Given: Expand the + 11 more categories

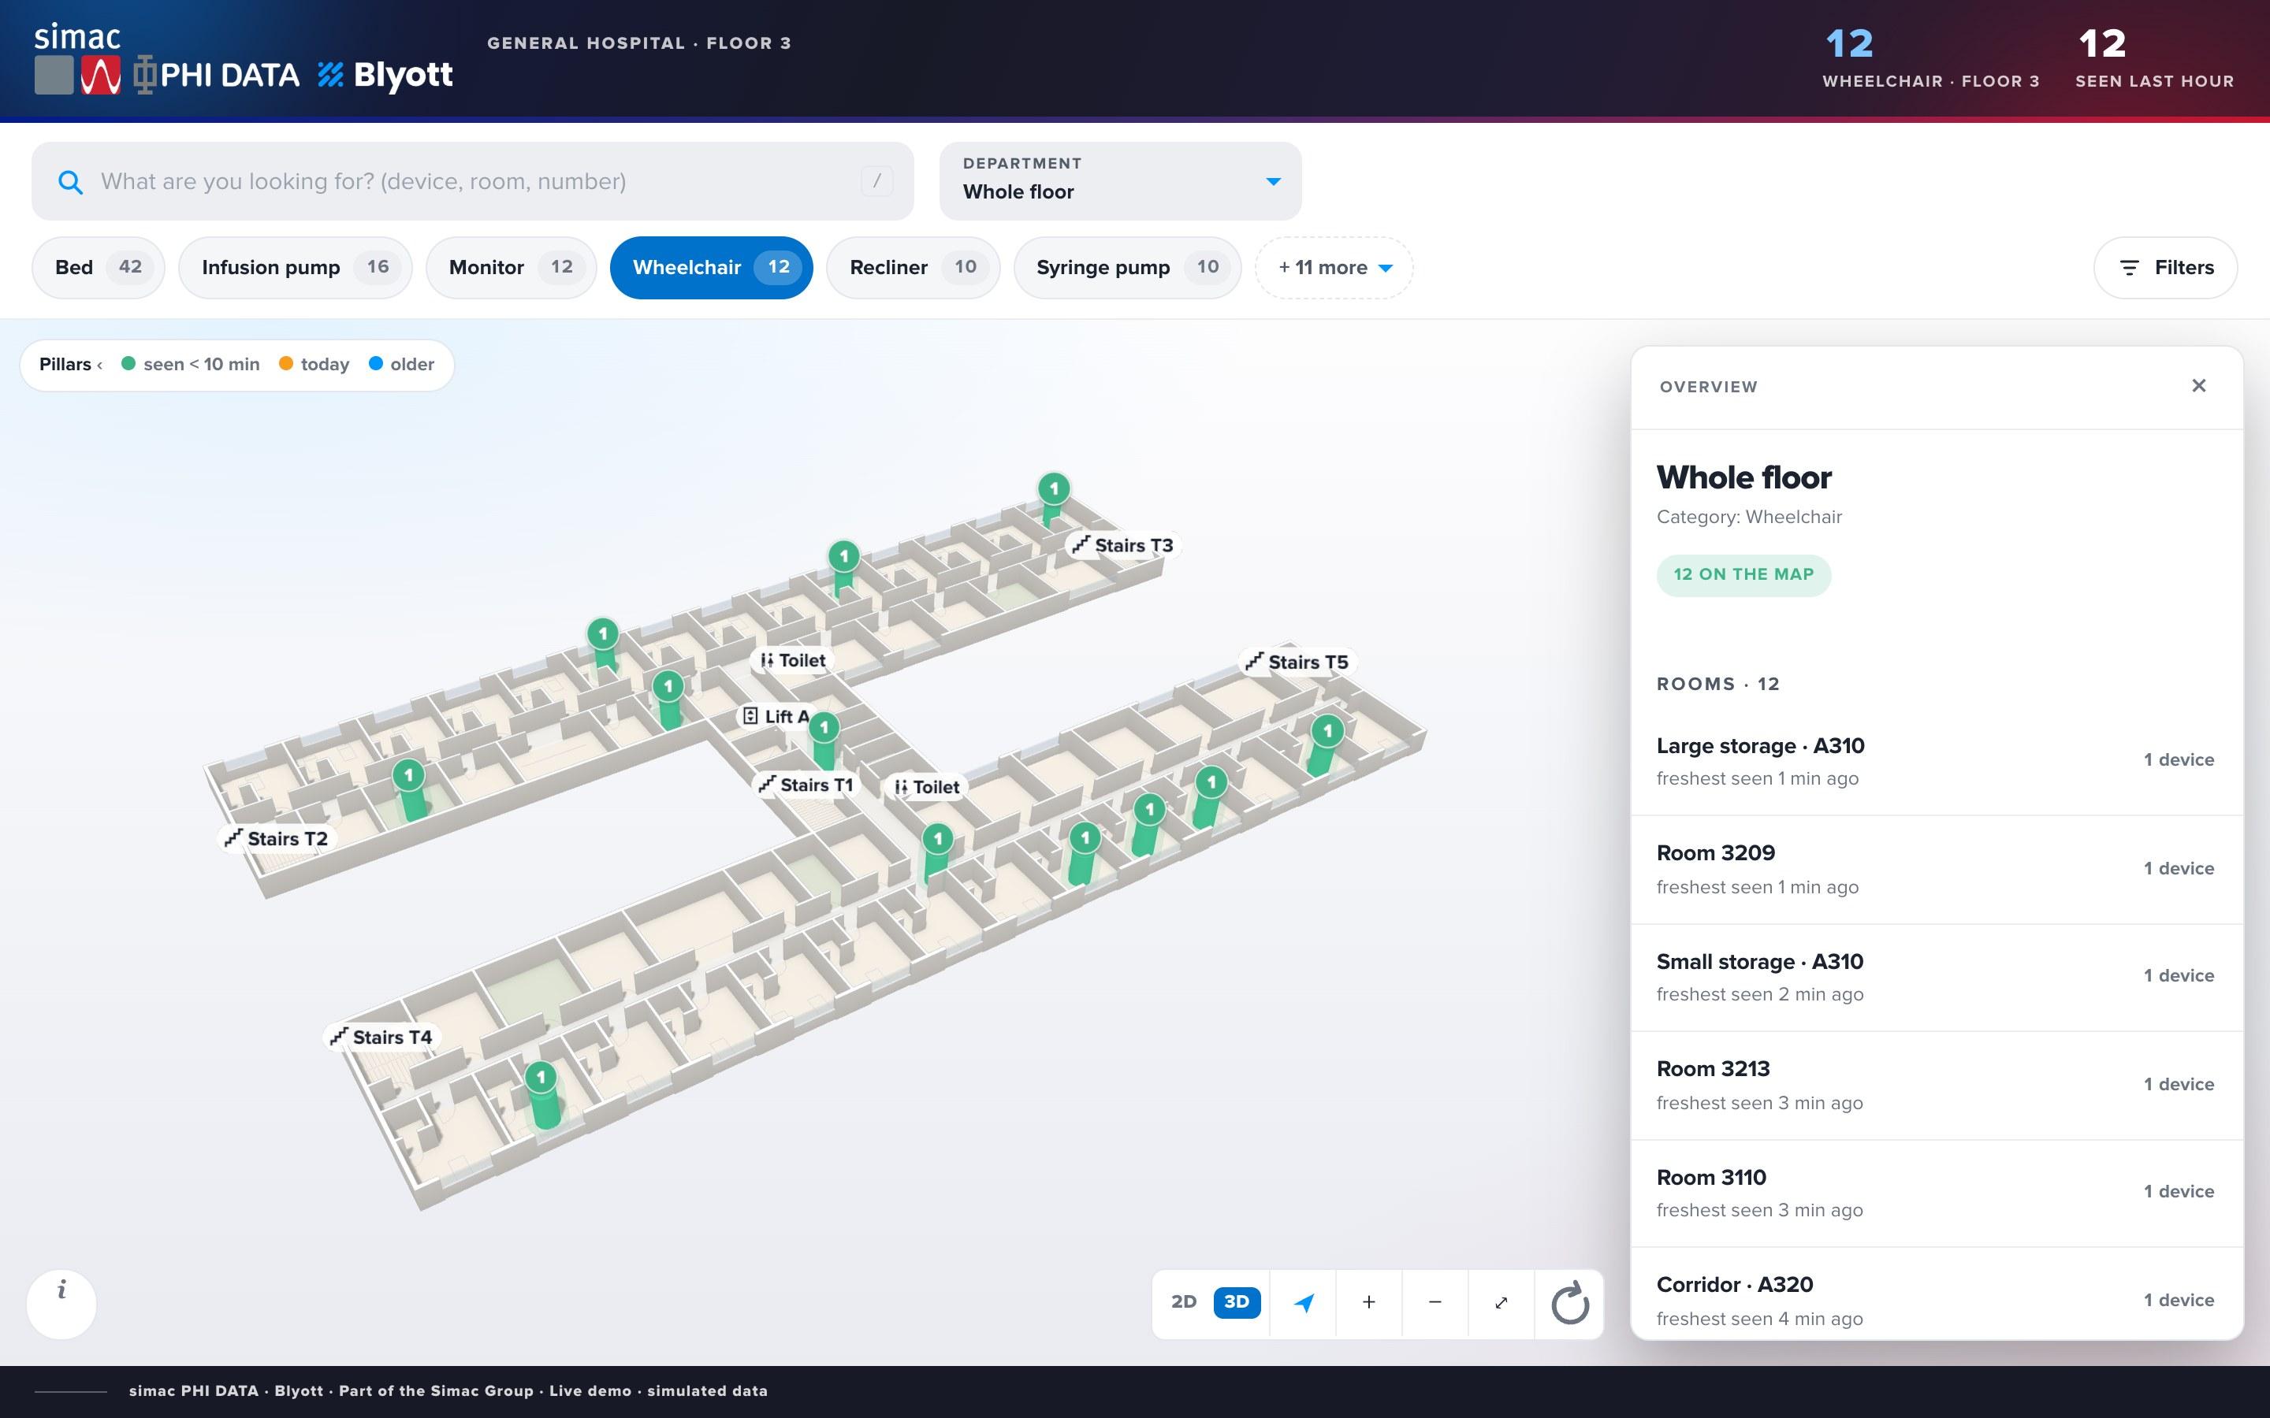Looking at the screenshot, I should click(1334, 267).
